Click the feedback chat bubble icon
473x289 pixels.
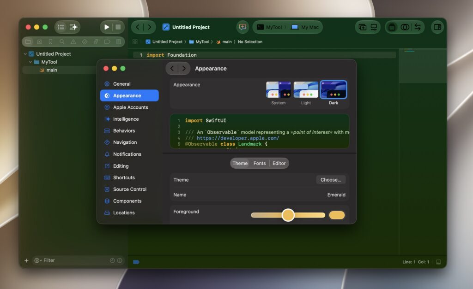point(243,27)
